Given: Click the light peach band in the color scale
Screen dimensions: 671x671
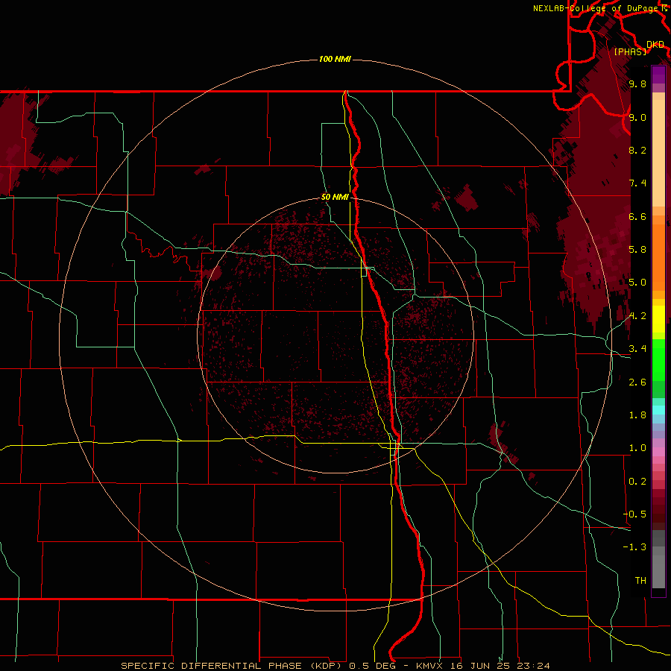Looking at the screenshot, I should (658, 153).
